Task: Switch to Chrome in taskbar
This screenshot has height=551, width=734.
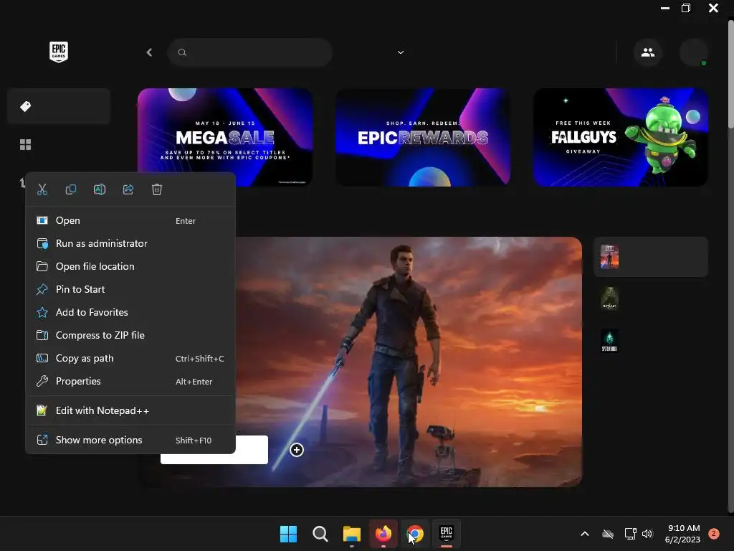Action: (x=415, y=534)
